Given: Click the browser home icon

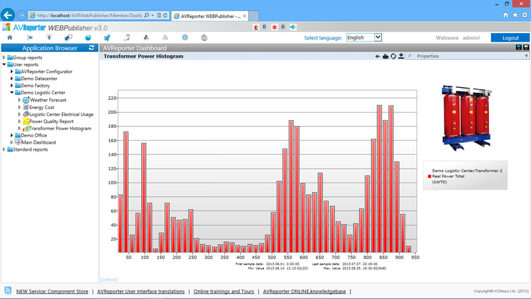Looking at the screenshot, I should [x=506, y=15].
